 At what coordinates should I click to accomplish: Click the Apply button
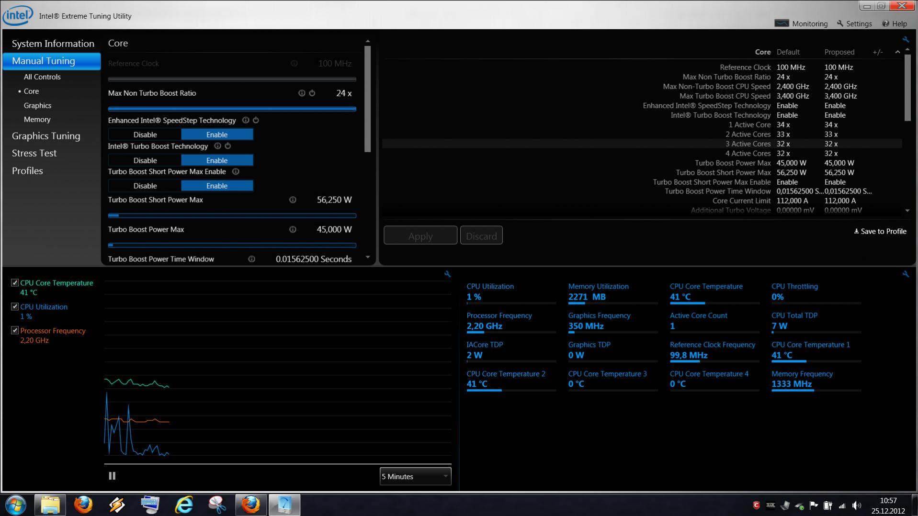pos(420,236)
